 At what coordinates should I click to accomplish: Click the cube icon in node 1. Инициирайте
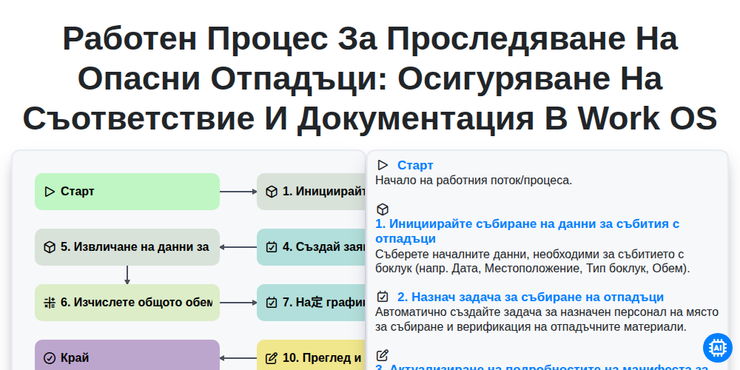click(272, 192)
